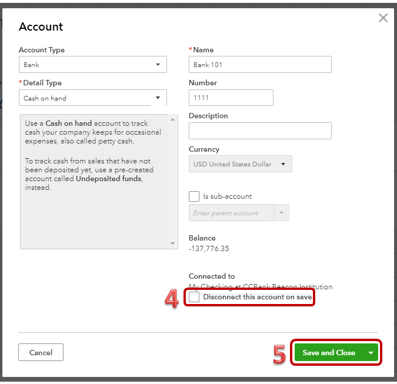Click the Account dialog title
The height and width of the screenshot is (384, 397).
point(41,26)
